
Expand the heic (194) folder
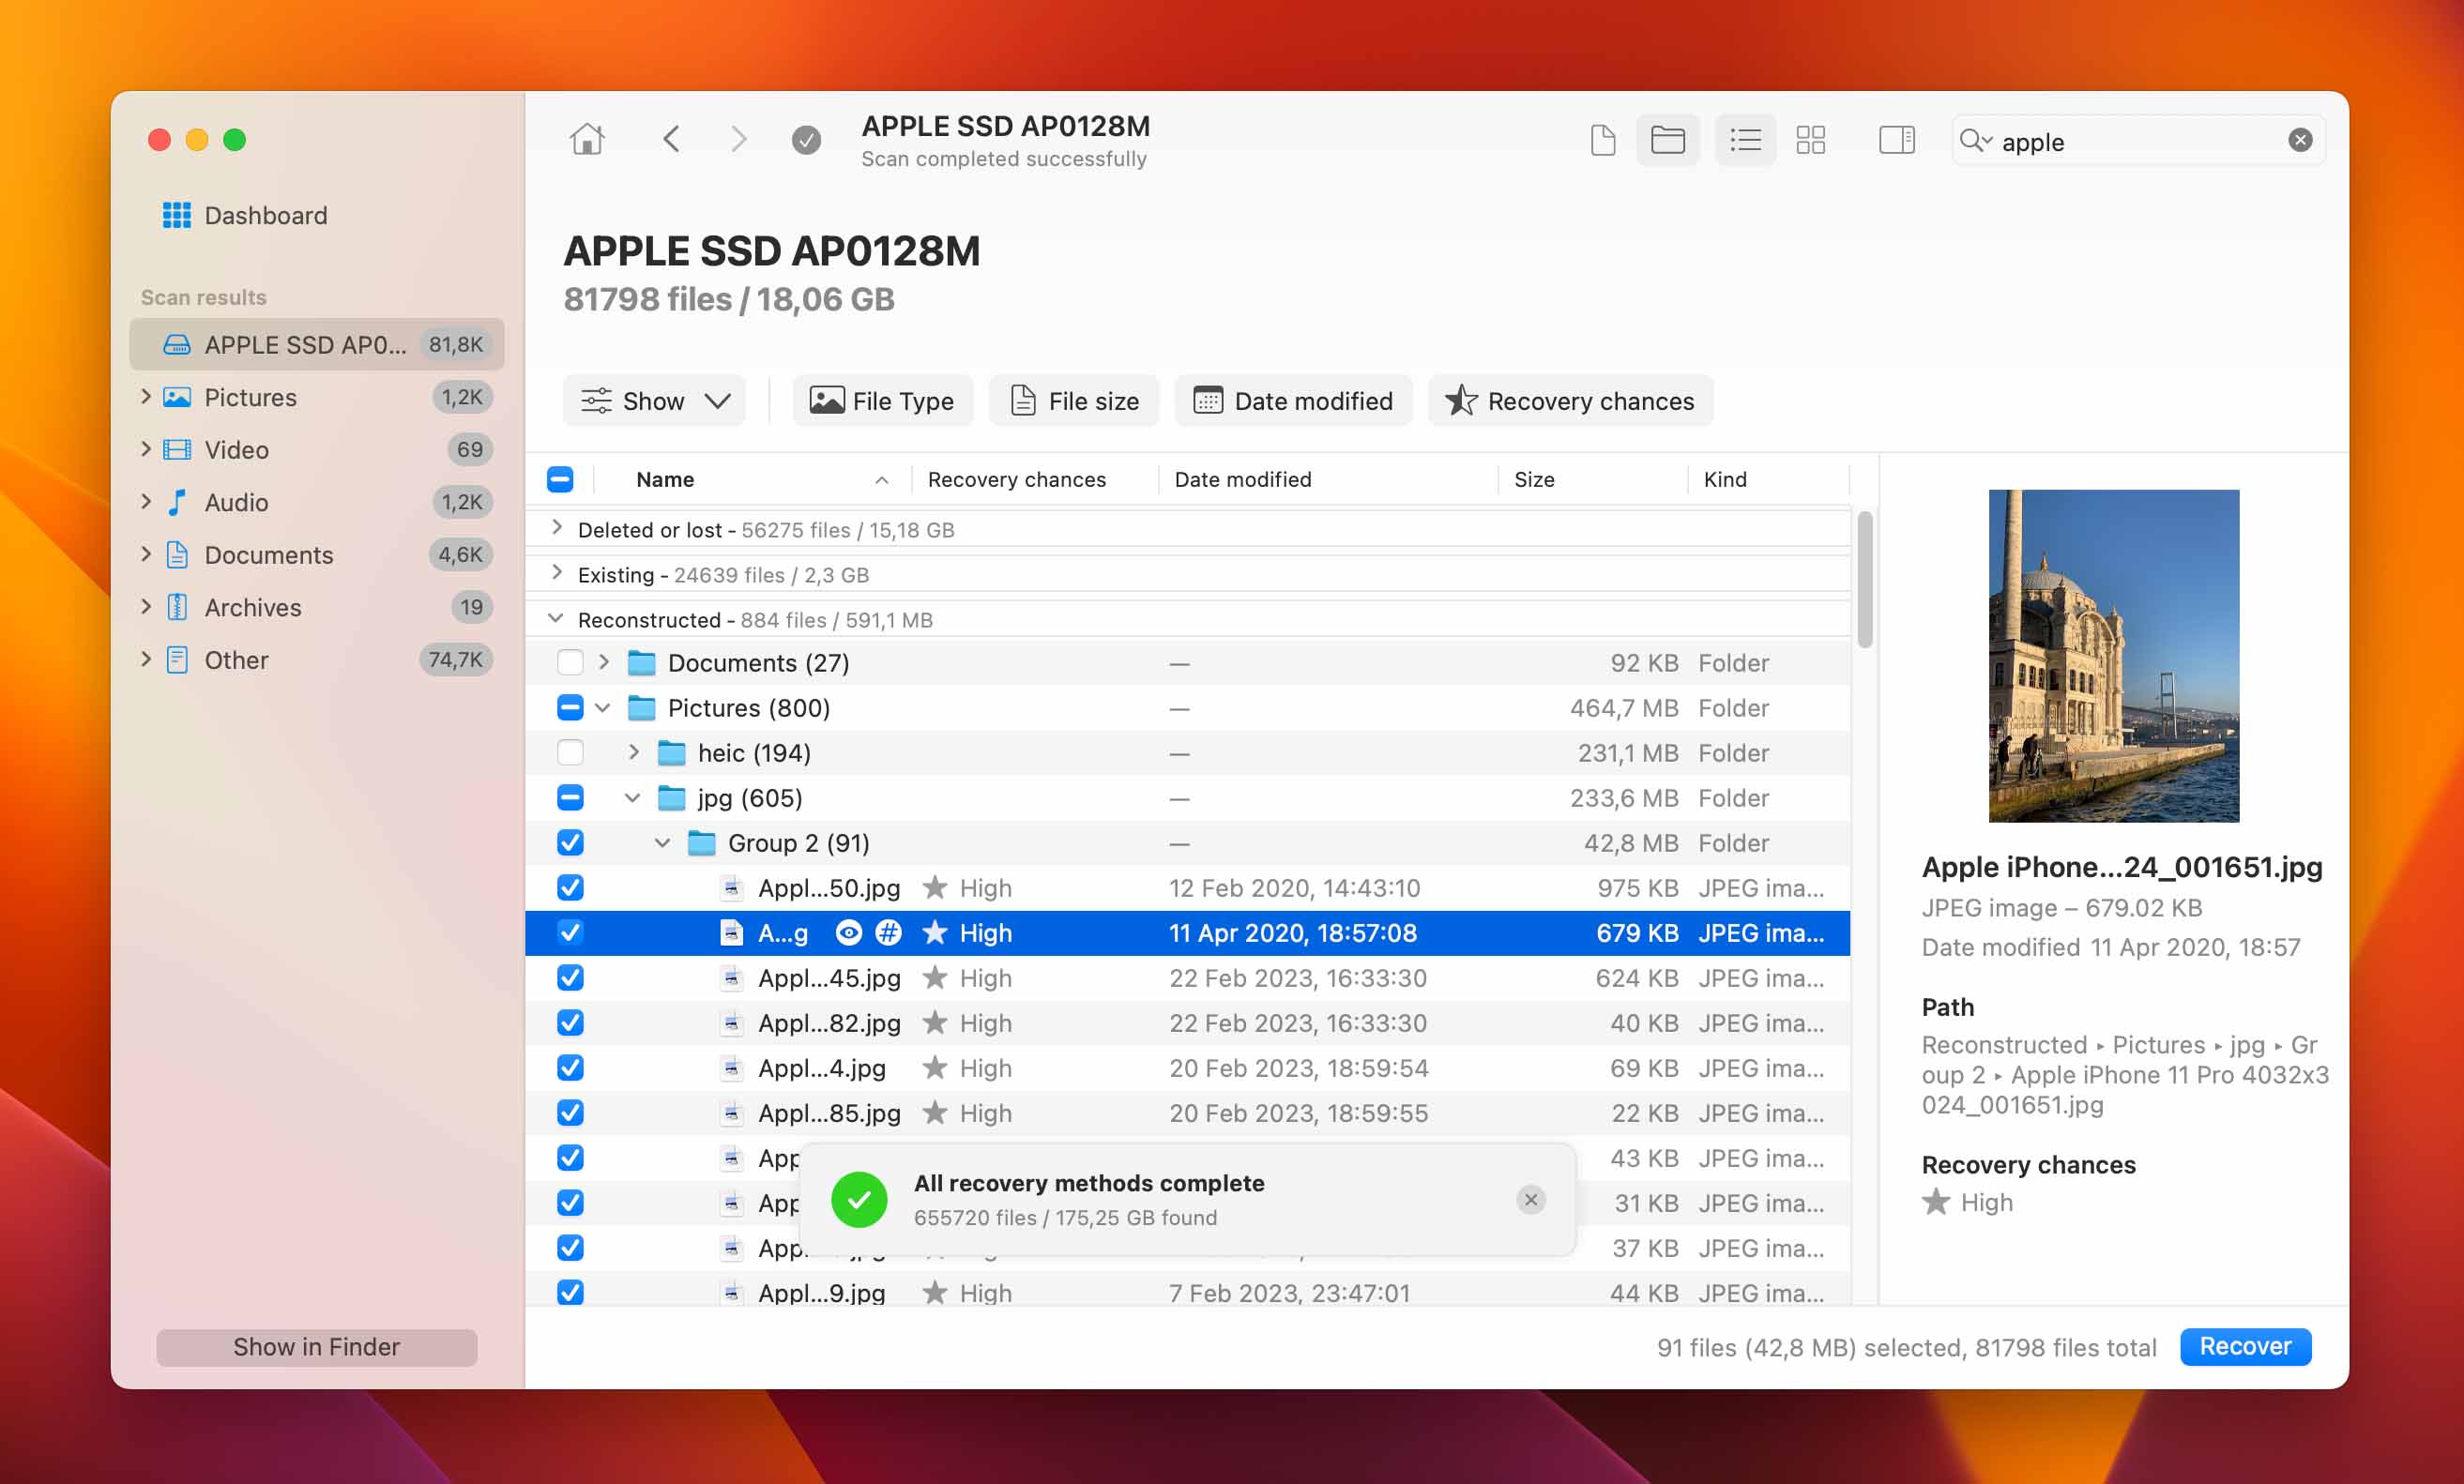tap(634, 752)
